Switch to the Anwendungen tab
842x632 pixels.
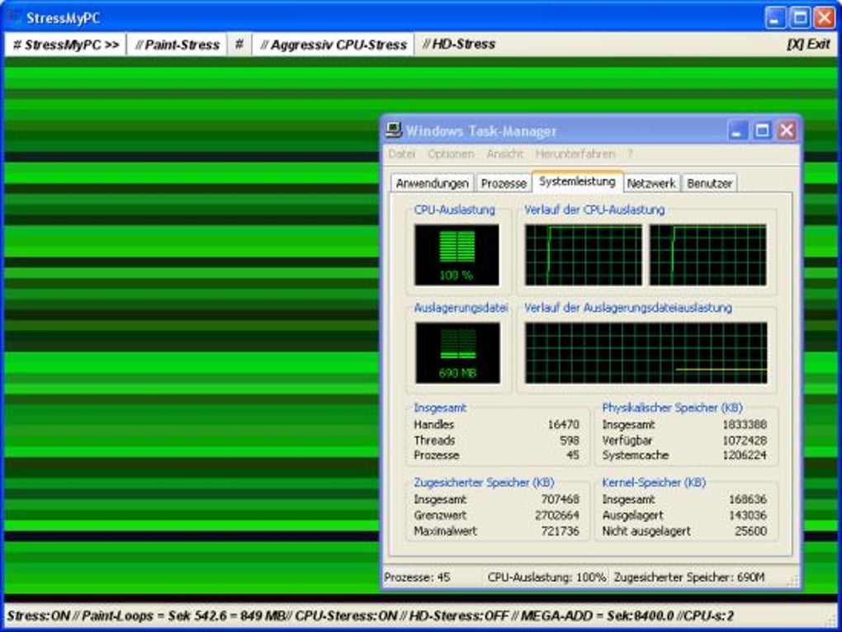(433, 183)
